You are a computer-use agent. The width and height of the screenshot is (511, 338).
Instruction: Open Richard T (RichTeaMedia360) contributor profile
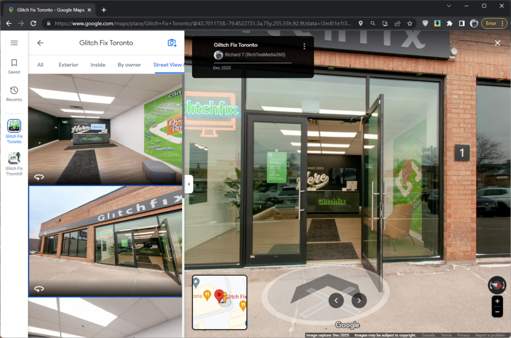point(255,55)
